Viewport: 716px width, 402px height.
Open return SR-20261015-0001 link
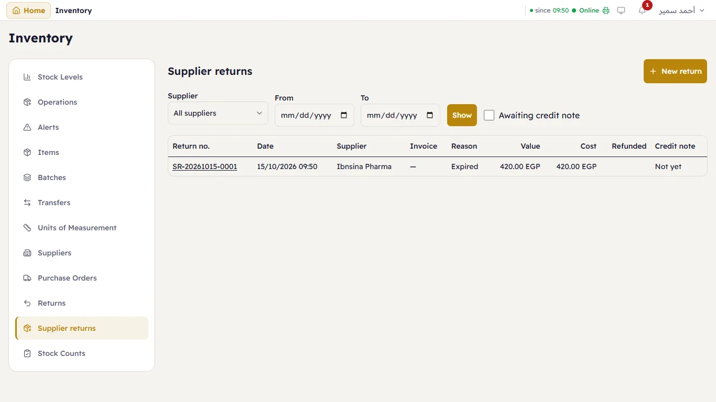[205, 166]
